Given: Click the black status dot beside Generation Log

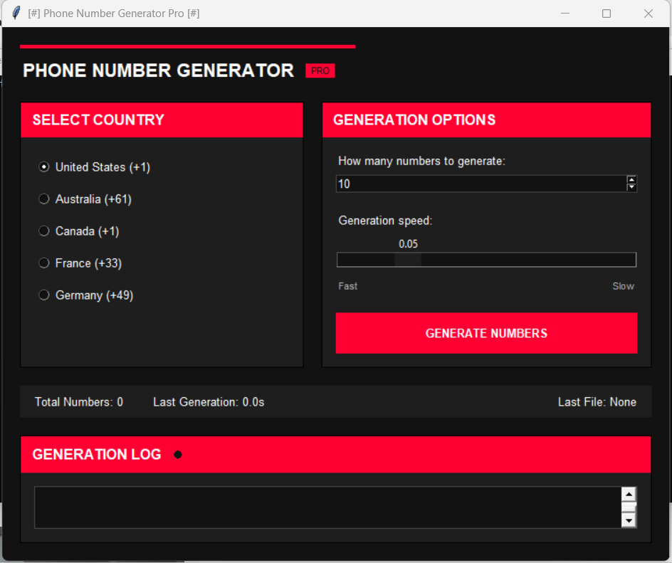Looking at the screenshot, I should [x=178, y=455].
